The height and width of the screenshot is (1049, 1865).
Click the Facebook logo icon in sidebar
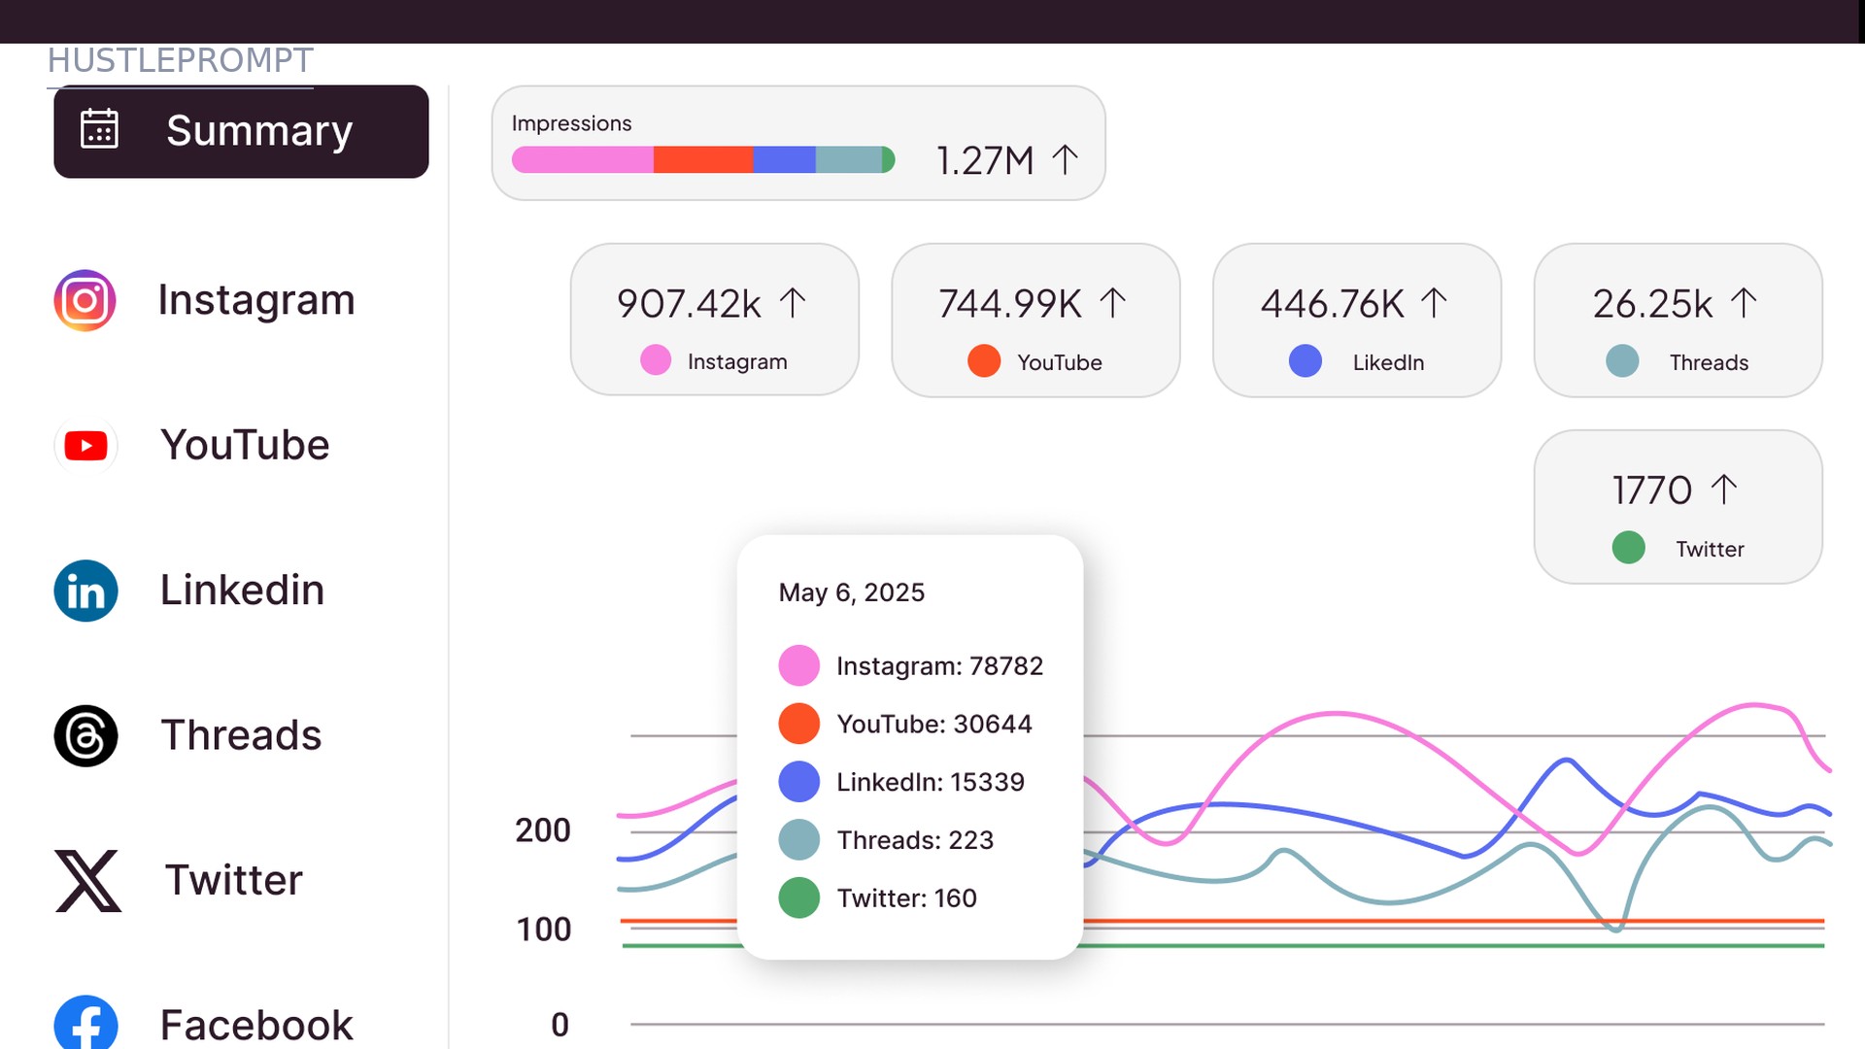click(x=85, y=1023)
